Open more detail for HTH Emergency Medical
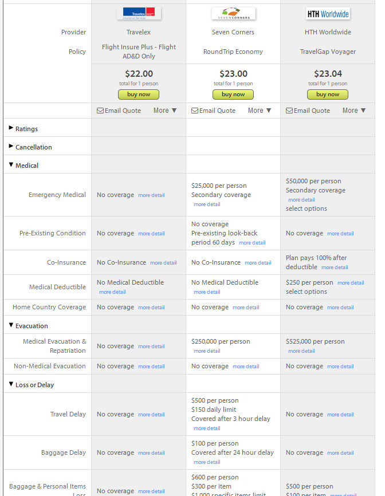Screen dimensions: 385x496 point(301,199)
